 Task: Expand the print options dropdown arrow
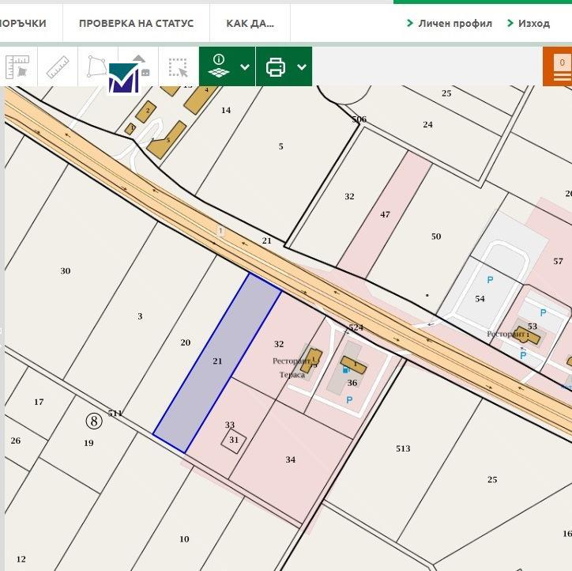click(302, 67)
